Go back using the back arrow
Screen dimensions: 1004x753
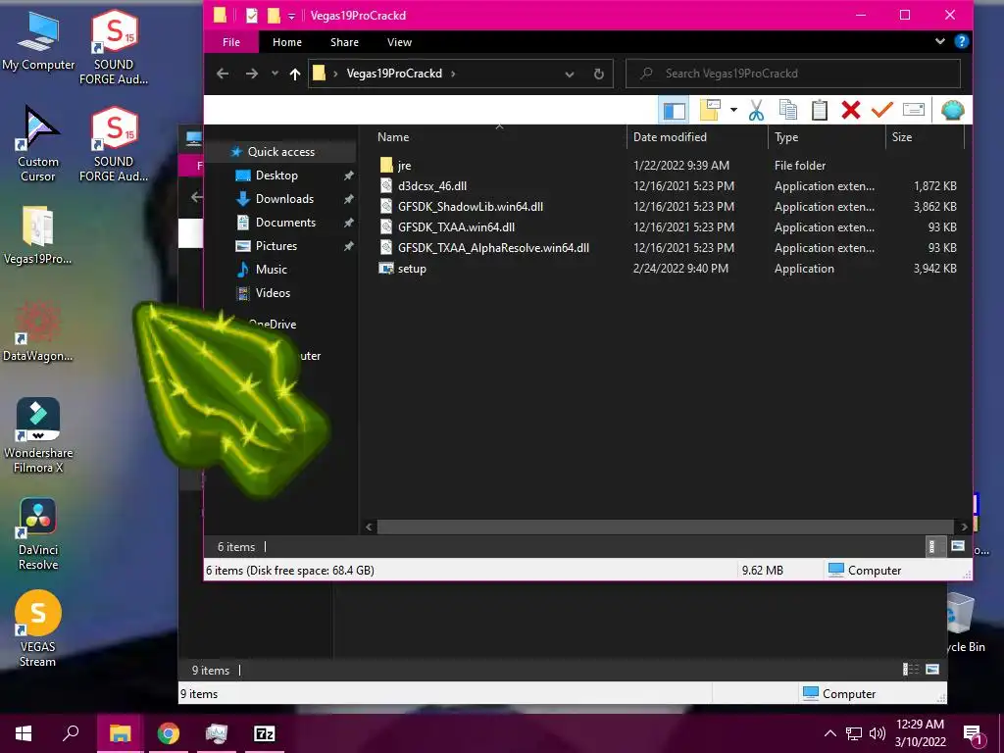(x=223, y=74)
